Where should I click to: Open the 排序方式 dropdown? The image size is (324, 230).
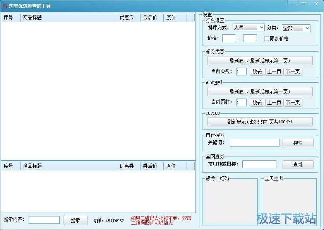pyautogui.click(x=249, y=27)
